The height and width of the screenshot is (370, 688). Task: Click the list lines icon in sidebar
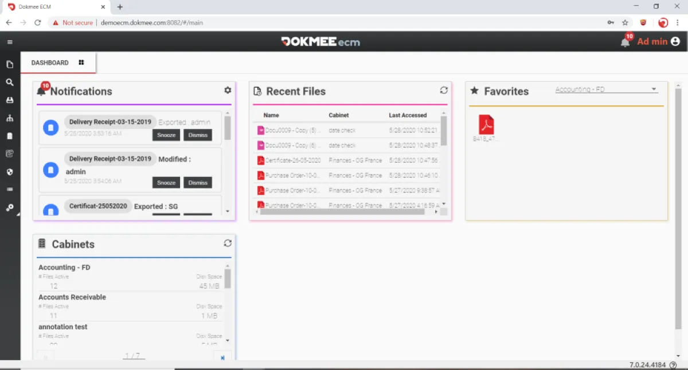[10, 189]
